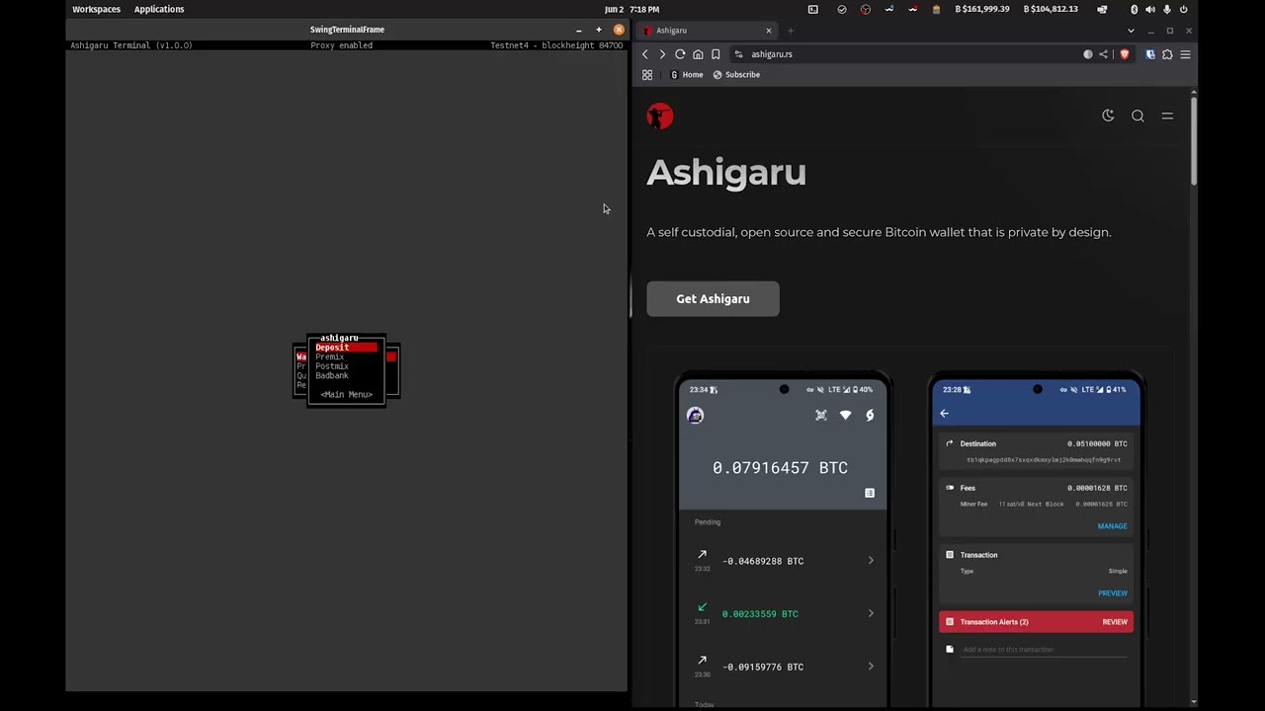Click 'Ashigaru Terminal (v1.0.0)' label
Image resolution: width=1265 pixels, height=711 pixels.
tap(131, 45)
